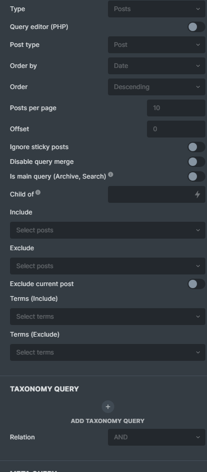Open the Type dropdown showing Posts
The image size is (207, 472).
[x=156, y=9]
